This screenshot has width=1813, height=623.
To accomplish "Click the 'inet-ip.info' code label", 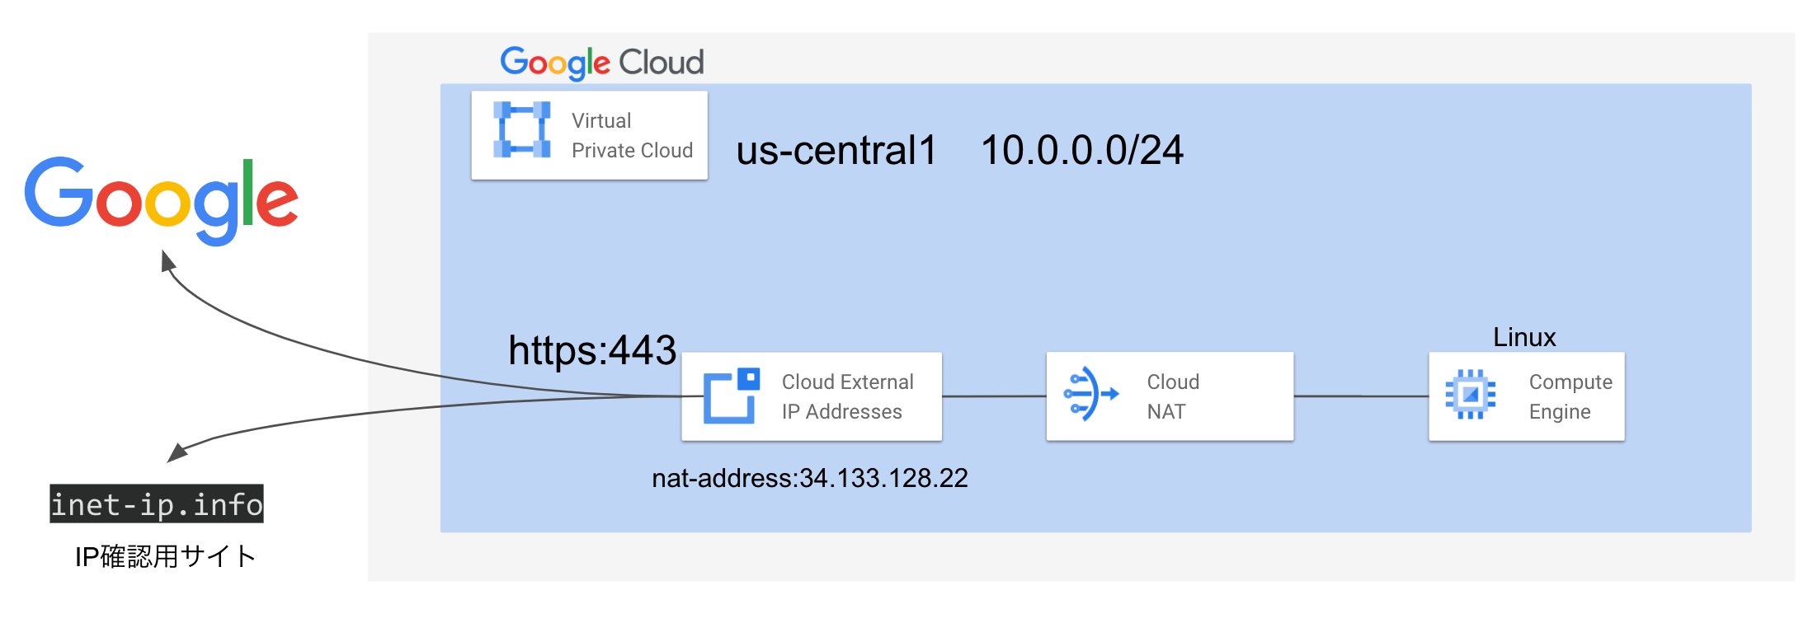I will pos(157,504).
